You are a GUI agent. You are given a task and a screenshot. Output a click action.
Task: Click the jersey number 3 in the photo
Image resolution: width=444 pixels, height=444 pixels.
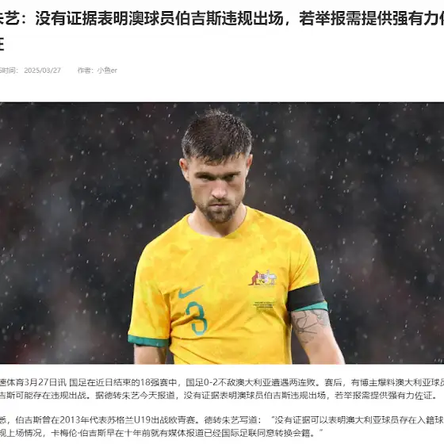(x=197, y=318)
